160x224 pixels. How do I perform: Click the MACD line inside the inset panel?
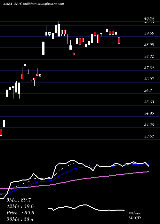pos(86,208)
